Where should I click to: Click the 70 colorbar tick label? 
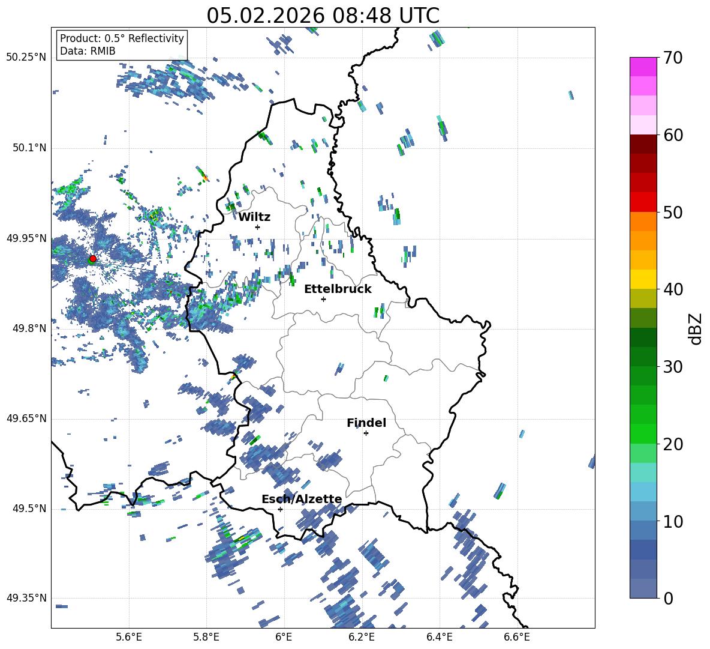coord(673,58)
